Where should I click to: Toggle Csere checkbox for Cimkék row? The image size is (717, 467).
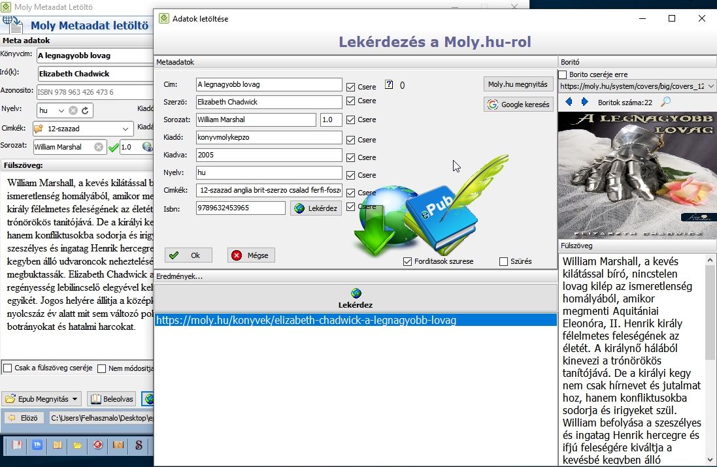[x=351, y=193]
